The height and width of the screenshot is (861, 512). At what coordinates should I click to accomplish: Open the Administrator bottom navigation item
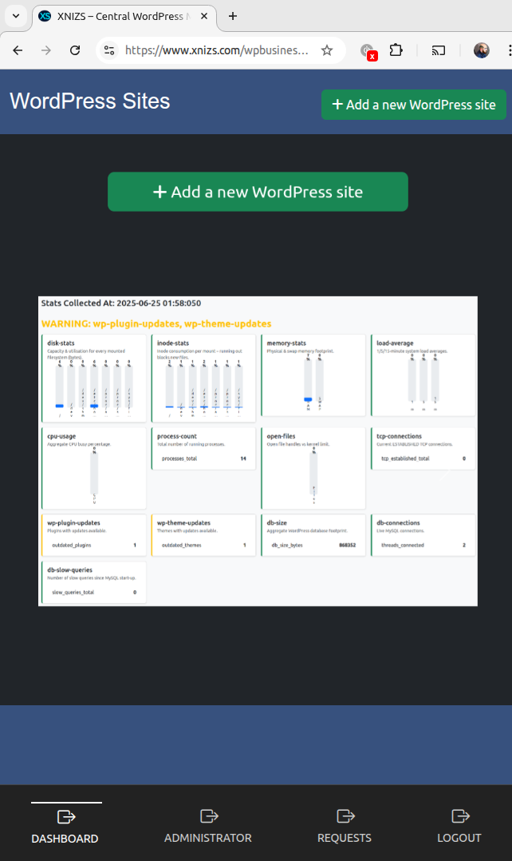pyautogui.click(x=208, y=826)
